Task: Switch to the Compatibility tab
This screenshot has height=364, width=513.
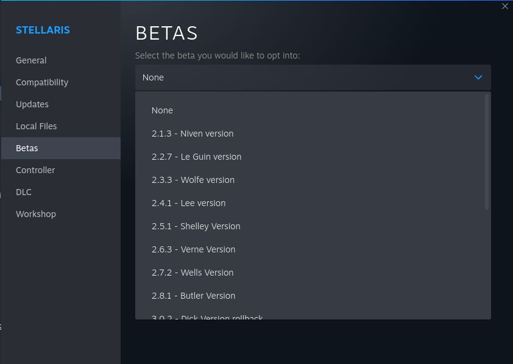Action: pyautogui.click(x=42, y=82)
